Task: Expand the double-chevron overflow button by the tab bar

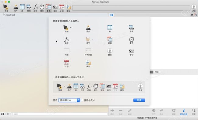Action: tap(192, 15)
